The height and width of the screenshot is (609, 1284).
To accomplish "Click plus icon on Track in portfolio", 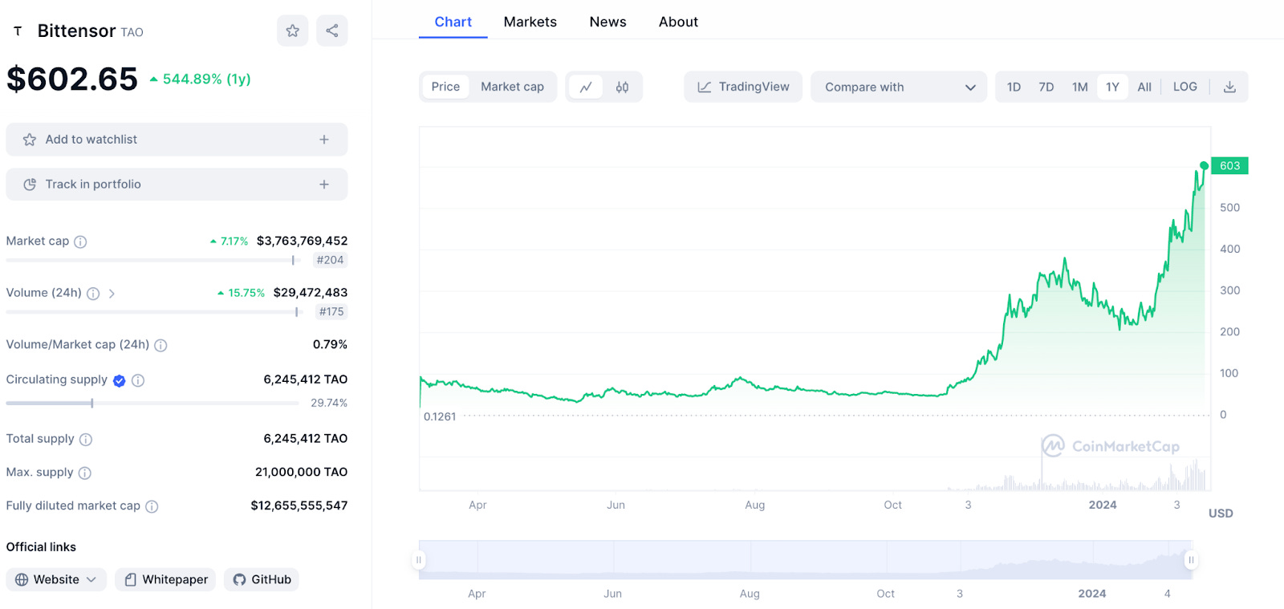I will click(x=324, y=185).
